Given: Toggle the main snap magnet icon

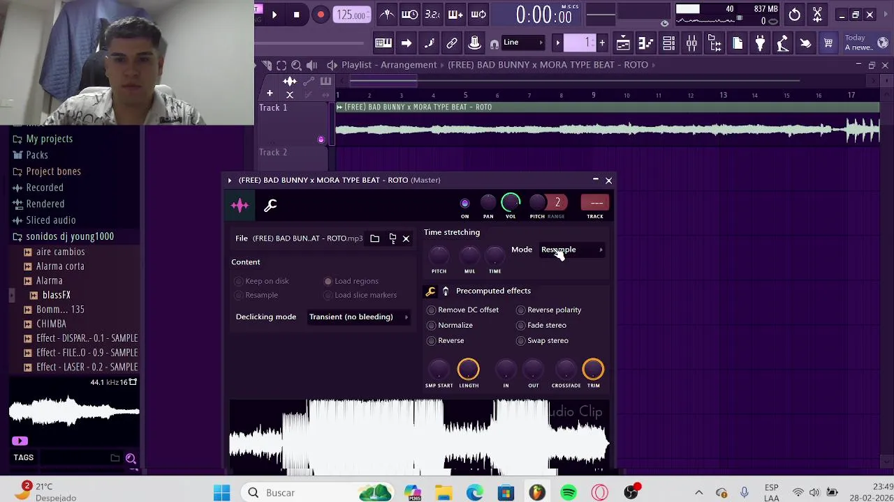Looking at the screenshot, I should click(494, 43).
